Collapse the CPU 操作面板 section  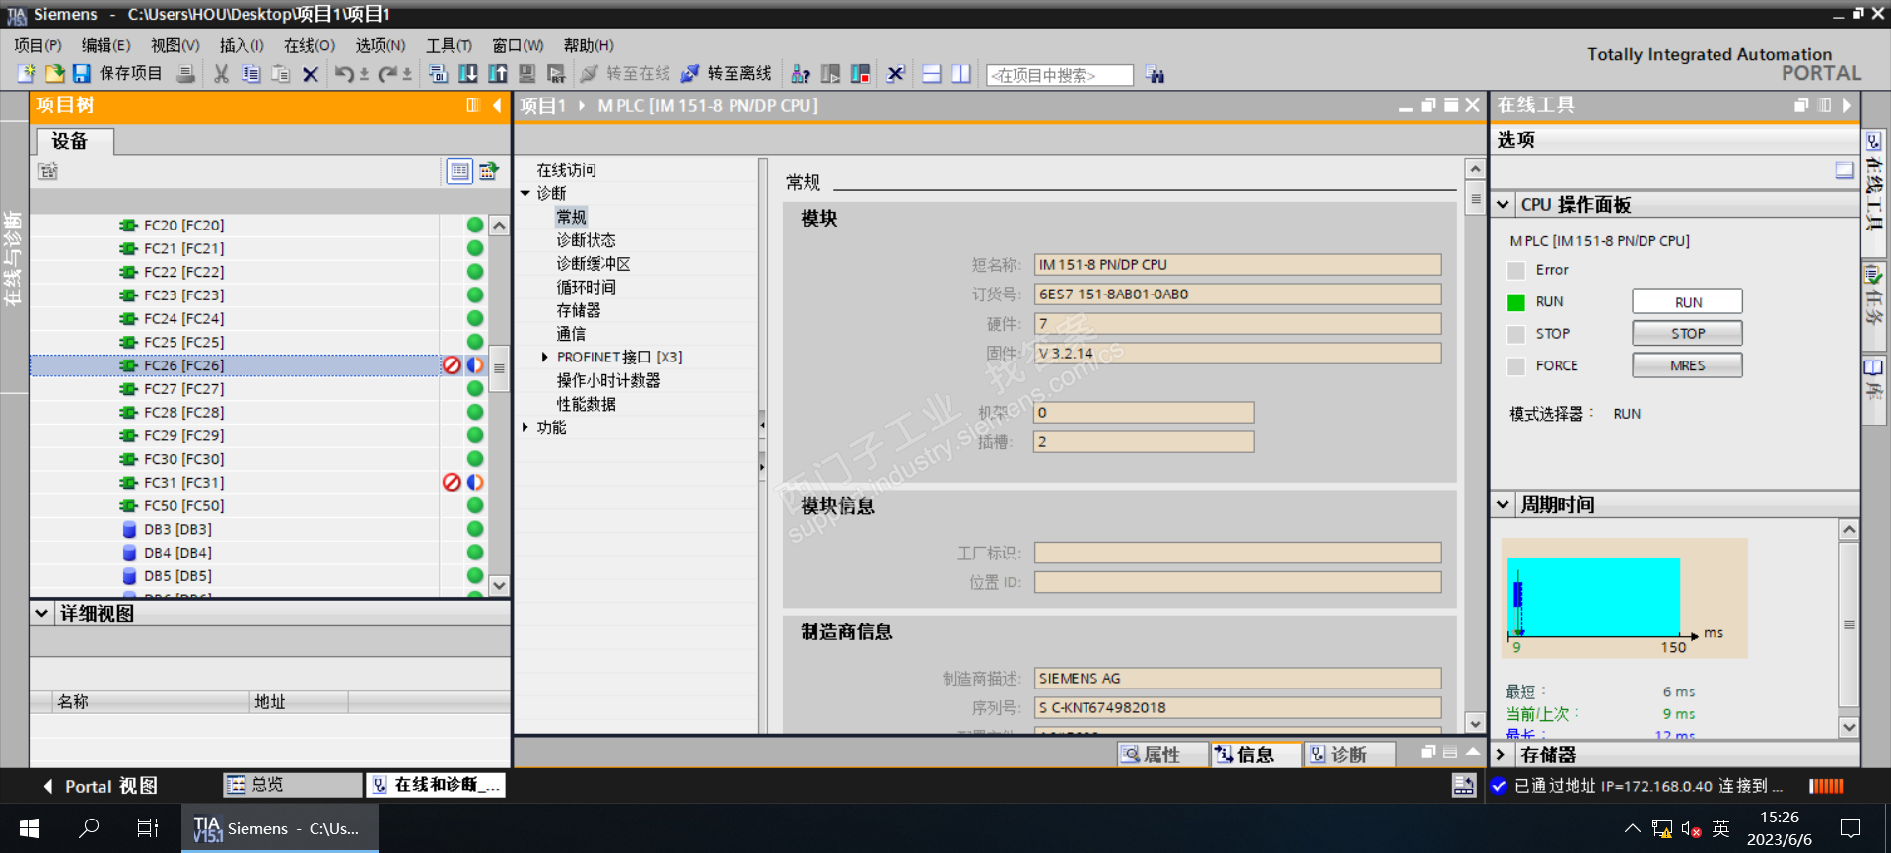(x=1504, y=205)
